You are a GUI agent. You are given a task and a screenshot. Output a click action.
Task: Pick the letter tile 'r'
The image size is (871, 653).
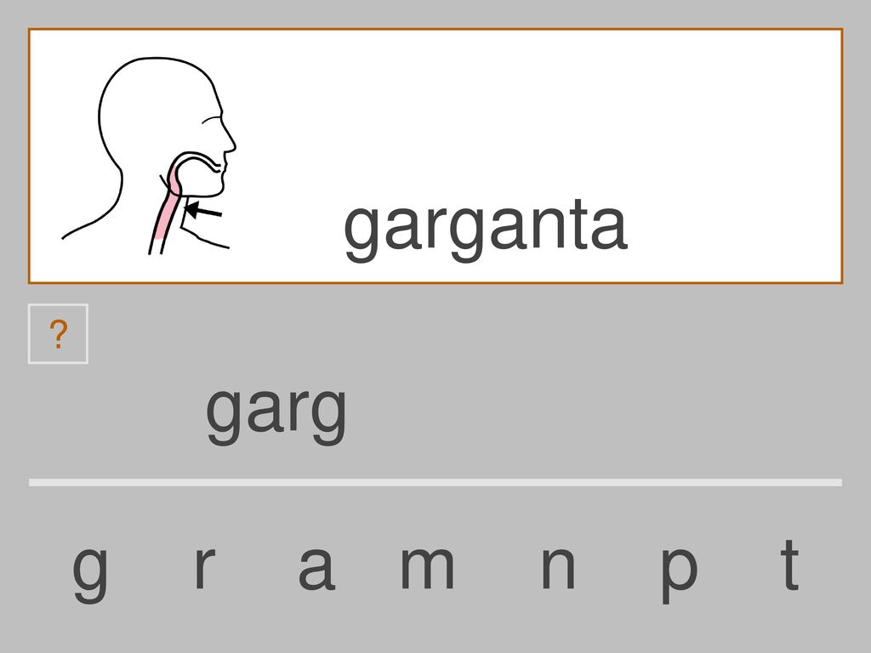point(204,566)
